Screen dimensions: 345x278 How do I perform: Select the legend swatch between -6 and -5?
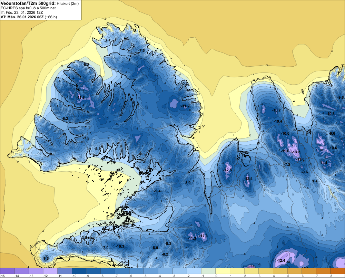pyautogui.click(x=136, y=271)
